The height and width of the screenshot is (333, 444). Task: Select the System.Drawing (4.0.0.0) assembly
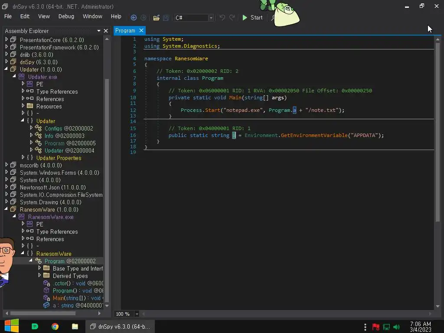(x=50, y=202)
